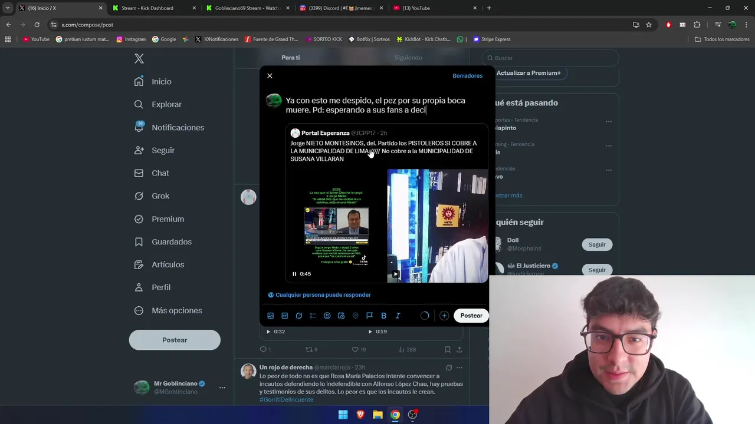Click Actualizar a Premium+ button
The width and height of the screenshot is (755, 424).
click(528, 73)
